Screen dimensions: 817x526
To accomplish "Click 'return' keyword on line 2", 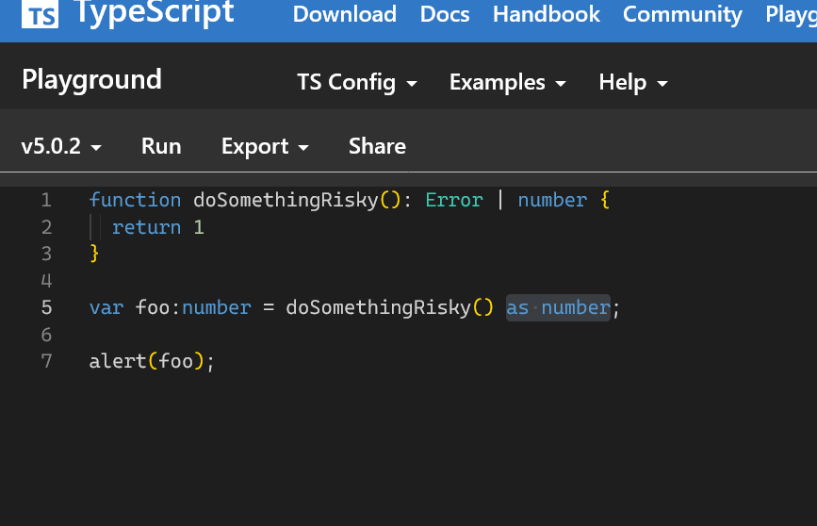I will (146, 227).
